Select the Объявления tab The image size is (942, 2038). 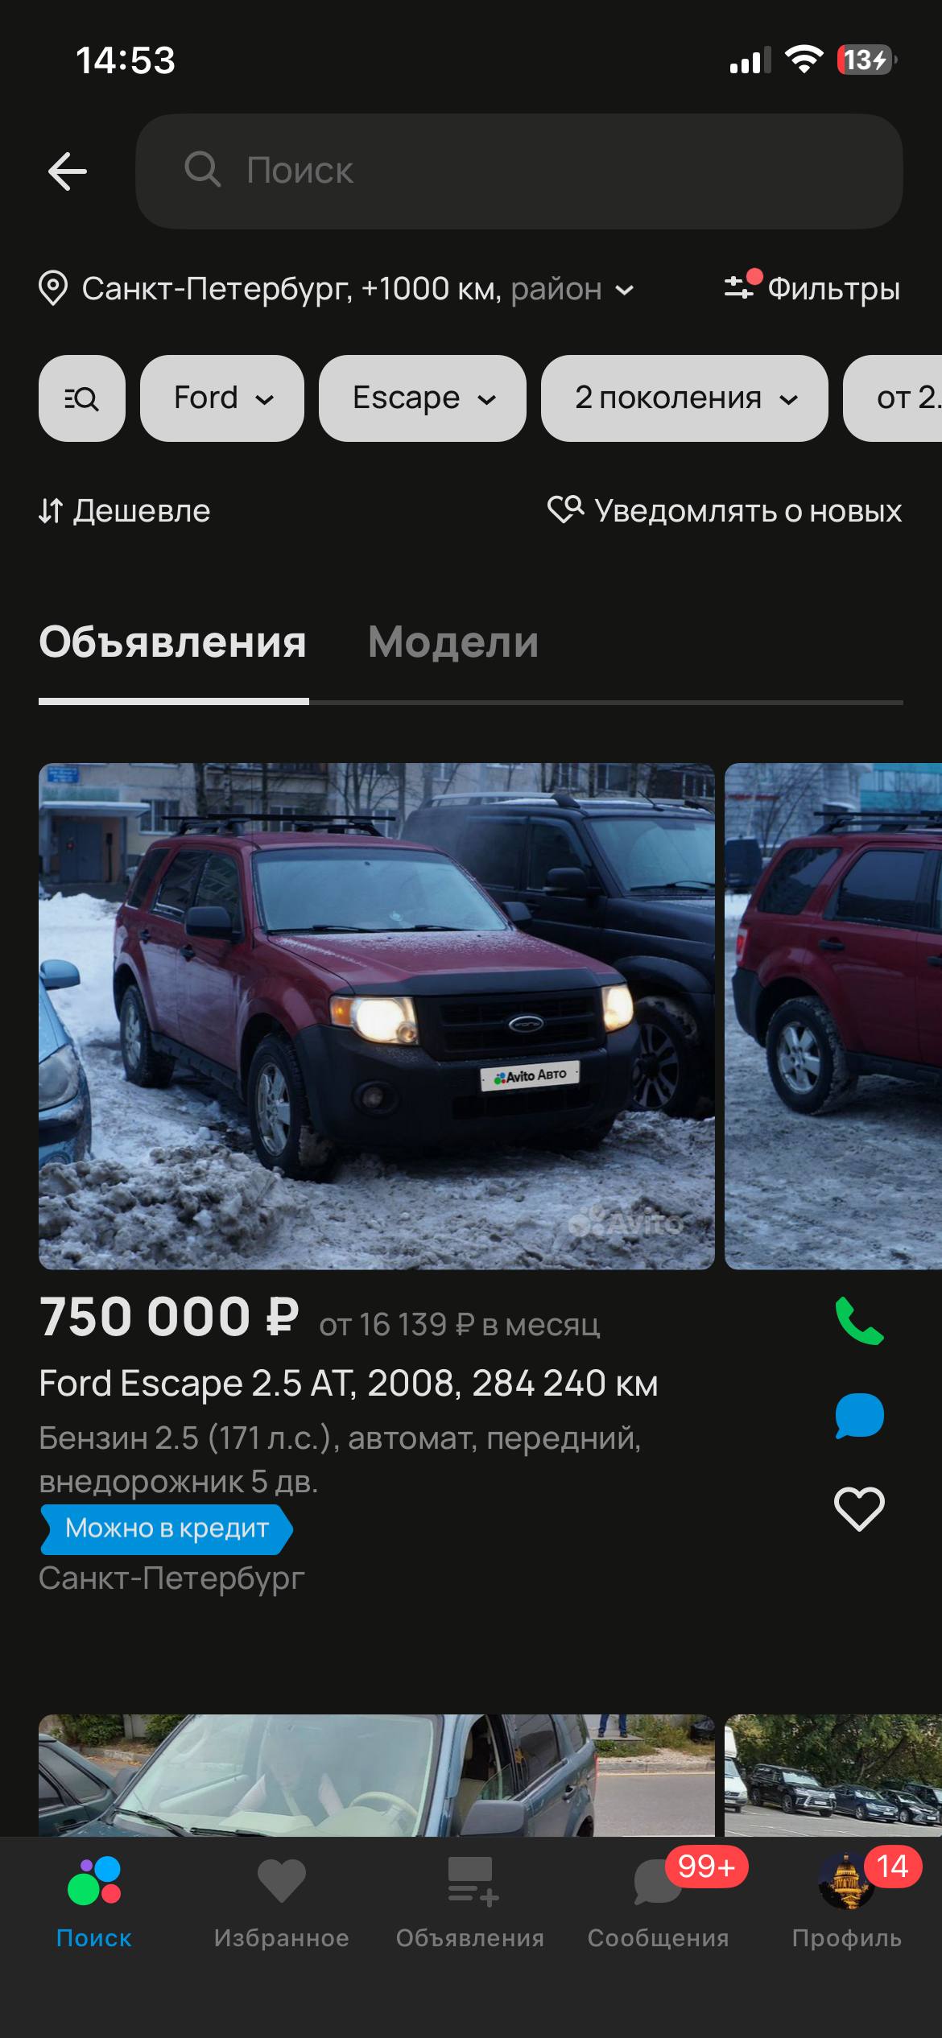click(x=173, y=642)
